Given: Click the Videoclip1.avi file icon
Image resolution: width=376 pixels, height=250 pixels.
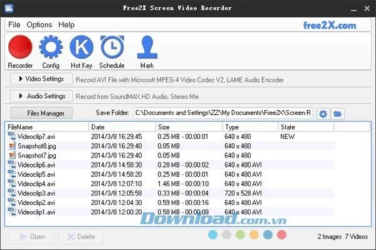Looking at the screenshot, I should click(12, 212).
